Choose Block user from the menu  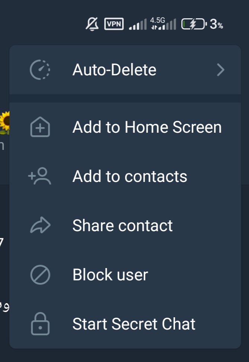pyautogui.click(x=110, y=275)
